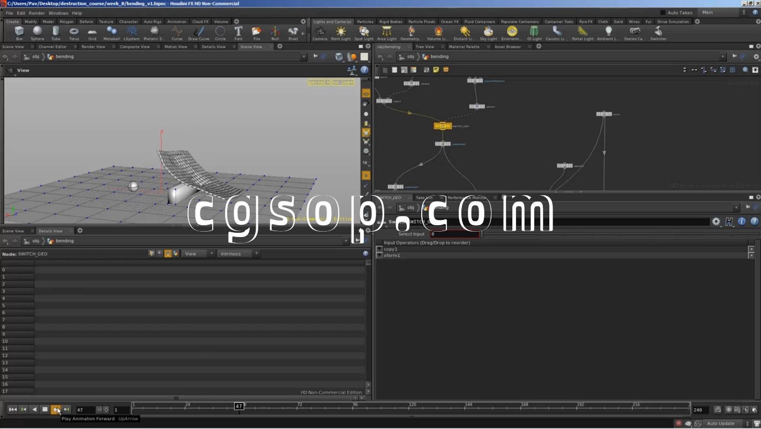Create a Point Light
This screenshot has height=429, width=761.
341,33
